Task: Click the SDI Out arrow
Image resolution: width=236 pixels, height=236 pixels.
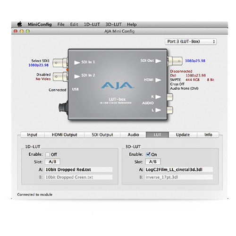Action: point(158,61)
